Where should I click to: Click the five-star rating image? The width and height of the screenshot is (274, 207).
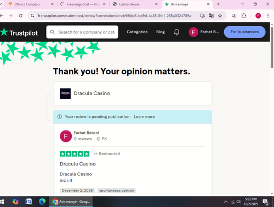point(75,154)
